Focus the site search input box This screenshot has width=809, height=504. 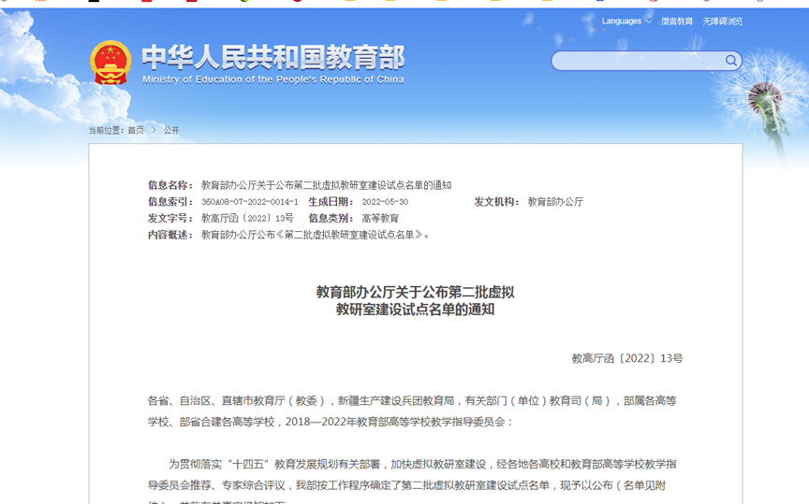pyautogui.click(x=637, y=61)
